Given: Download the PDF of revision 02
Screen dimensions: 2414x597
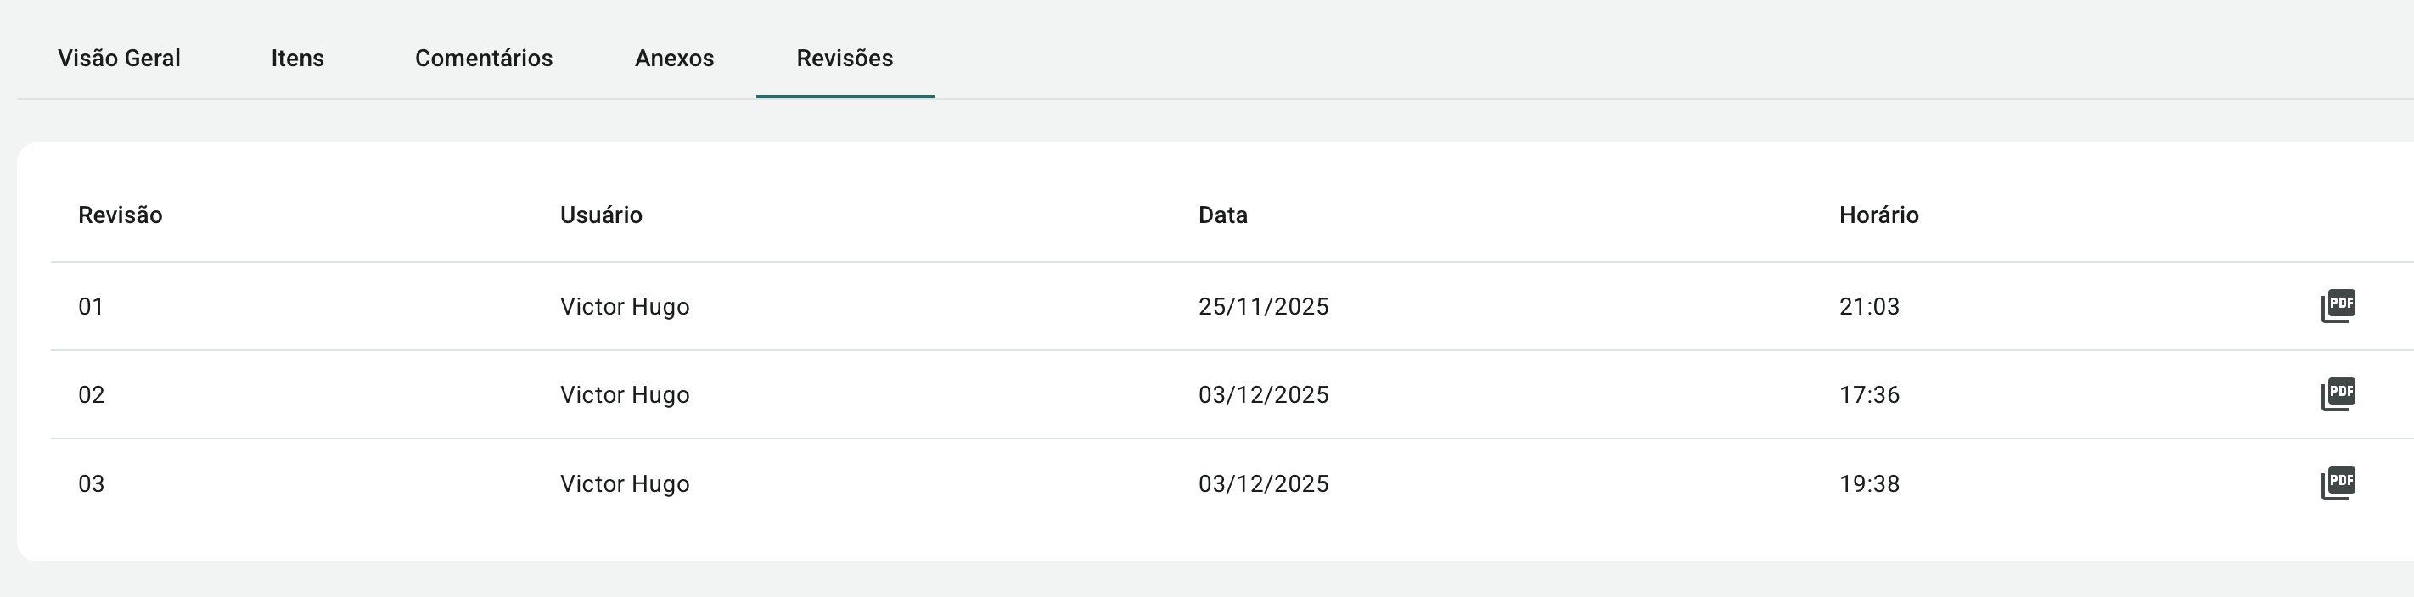Looking at the screenshot, I should pyautogui.click(x=2337, y=394).
